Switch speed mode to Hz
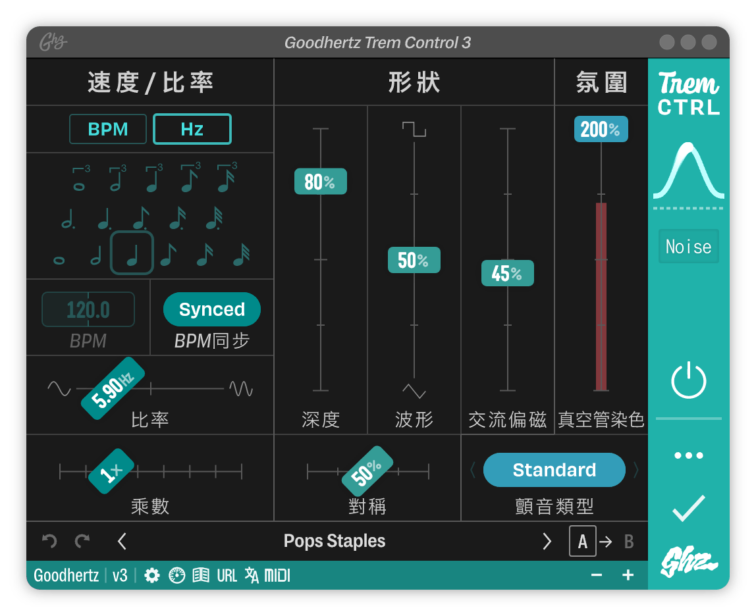Viewport: 756px width, 616px height. coord(192,129)
